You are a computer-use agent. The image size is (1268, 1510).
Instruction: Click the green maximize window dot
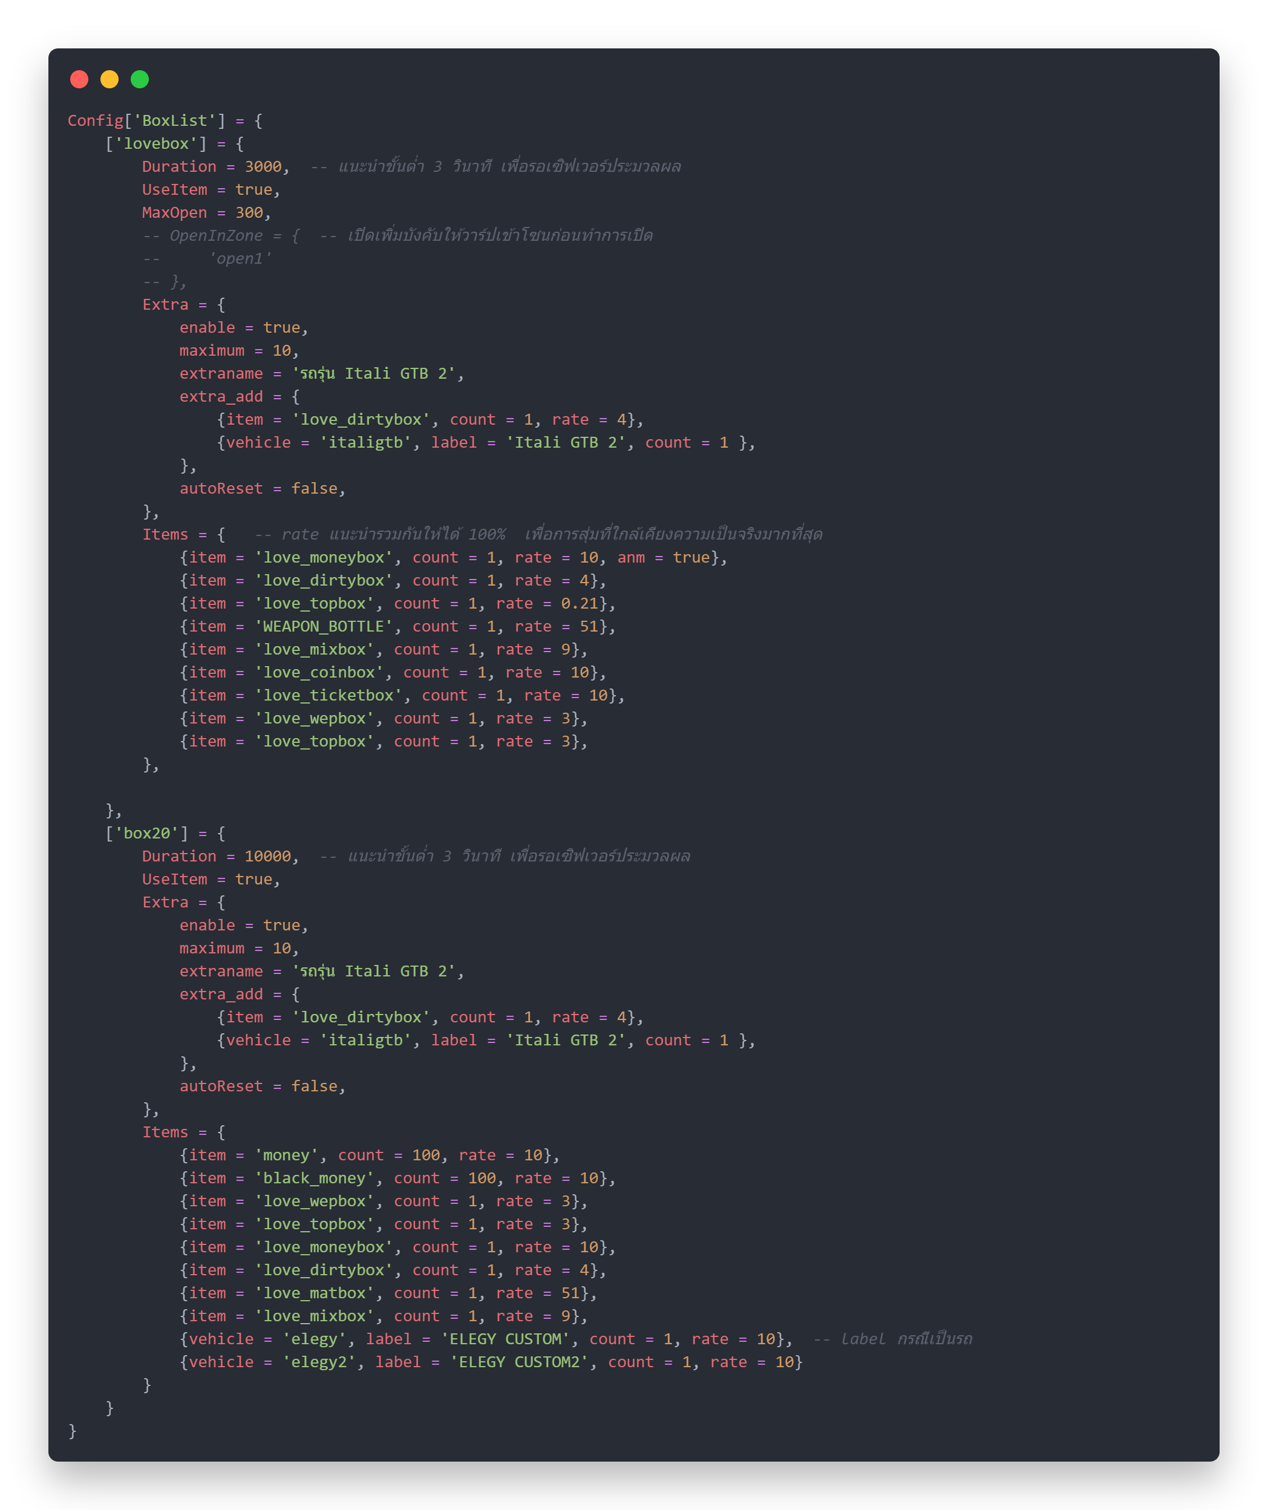[140, 79]
